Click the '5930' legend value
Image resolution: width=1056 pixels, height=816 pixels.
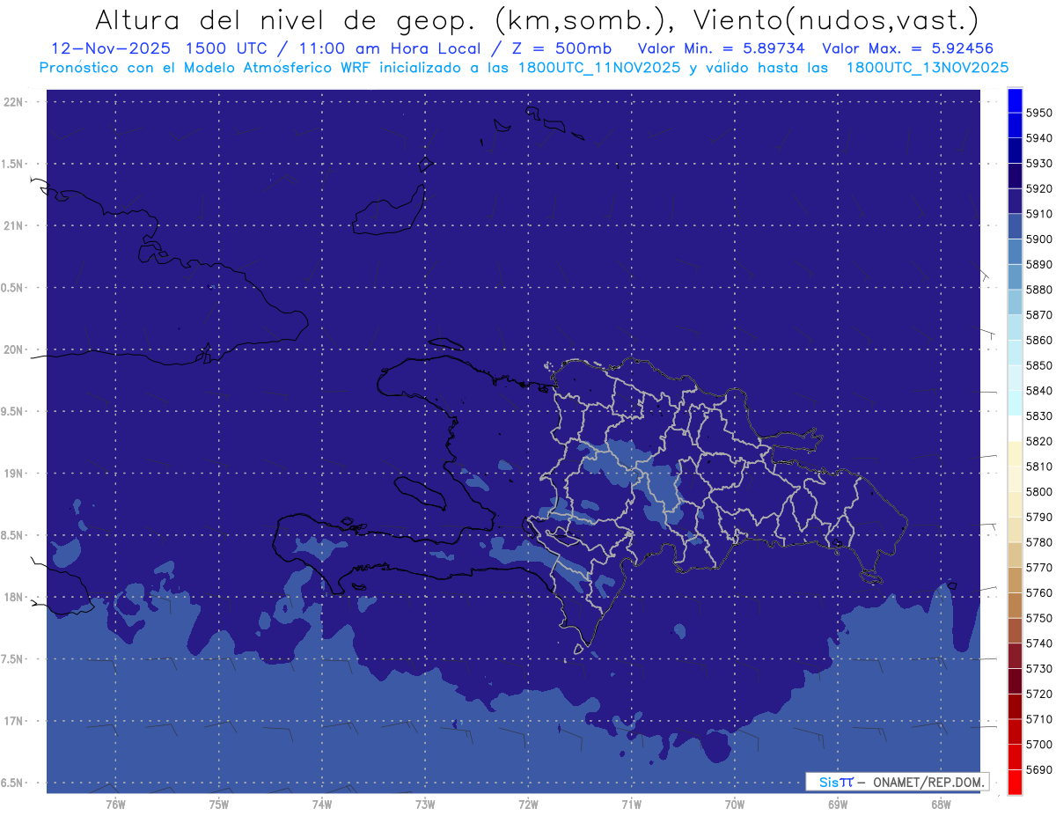tap(1039, 164)
